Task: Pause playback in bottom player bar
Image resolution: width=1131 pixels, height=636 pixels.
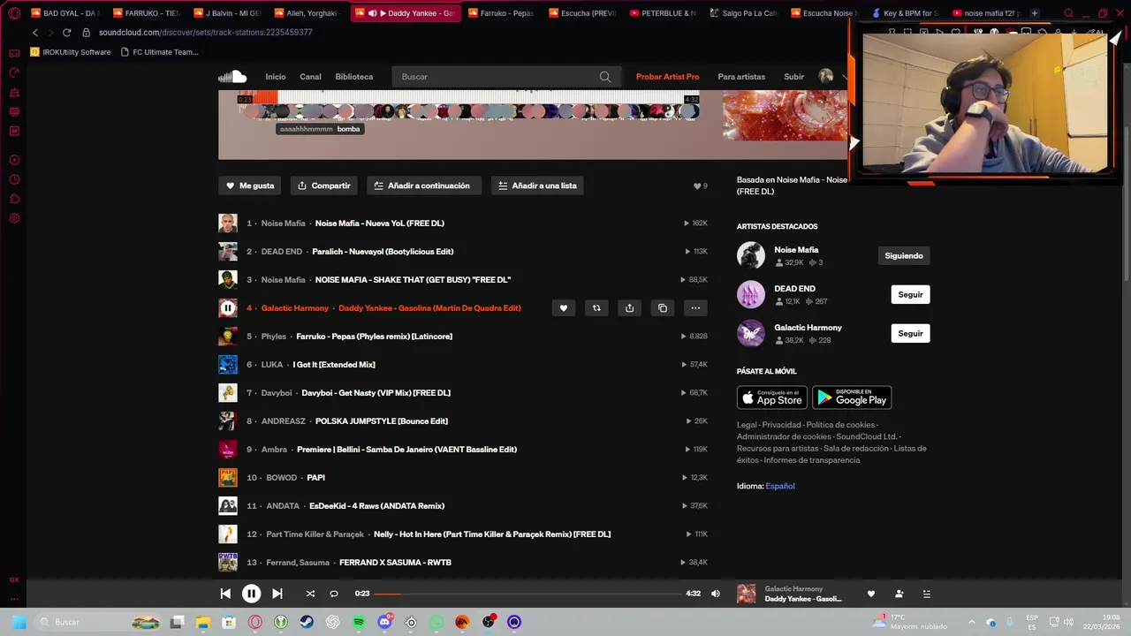Action: point(251,594)
